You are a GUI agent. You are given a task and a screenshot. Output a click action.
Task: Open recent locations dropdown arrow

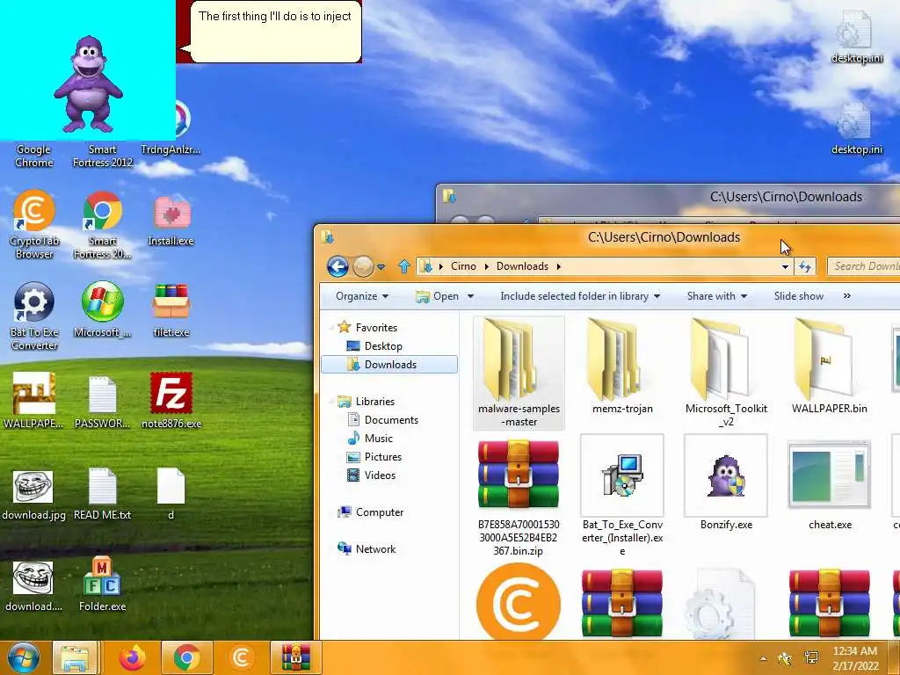[381, 267]
